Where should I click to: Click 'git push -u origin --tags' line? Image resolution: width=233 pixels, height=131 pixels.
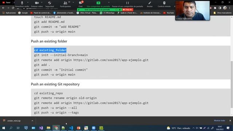(x=56, y=112)
